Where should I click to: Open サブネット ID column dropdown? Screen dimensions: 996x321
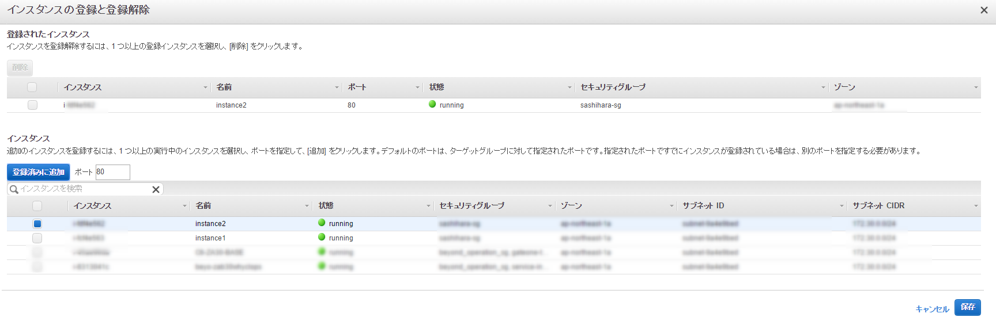coord(842,206)
